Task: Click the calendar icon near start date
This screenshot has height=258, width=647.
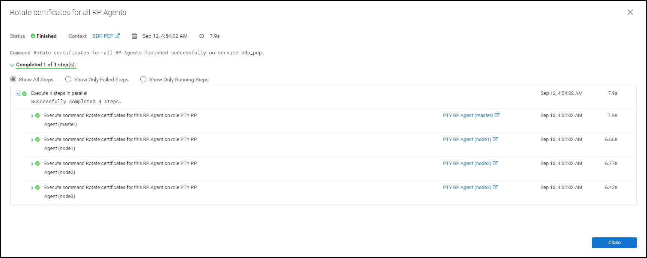Action: [x=134, y=36]
